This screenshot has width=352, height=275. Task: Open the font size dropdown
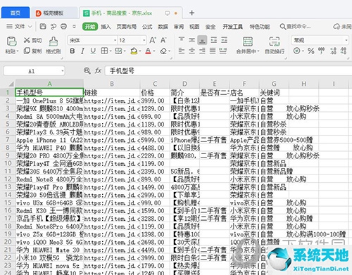[144, 40]
